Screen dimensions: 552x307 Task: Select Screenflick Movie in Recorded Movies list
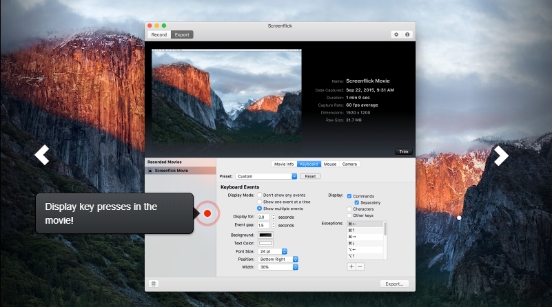click(x=181, y=171)
